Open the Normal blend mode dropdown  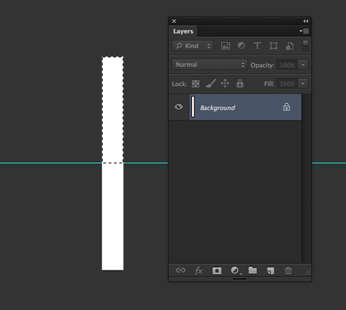(x=210, y=64)
